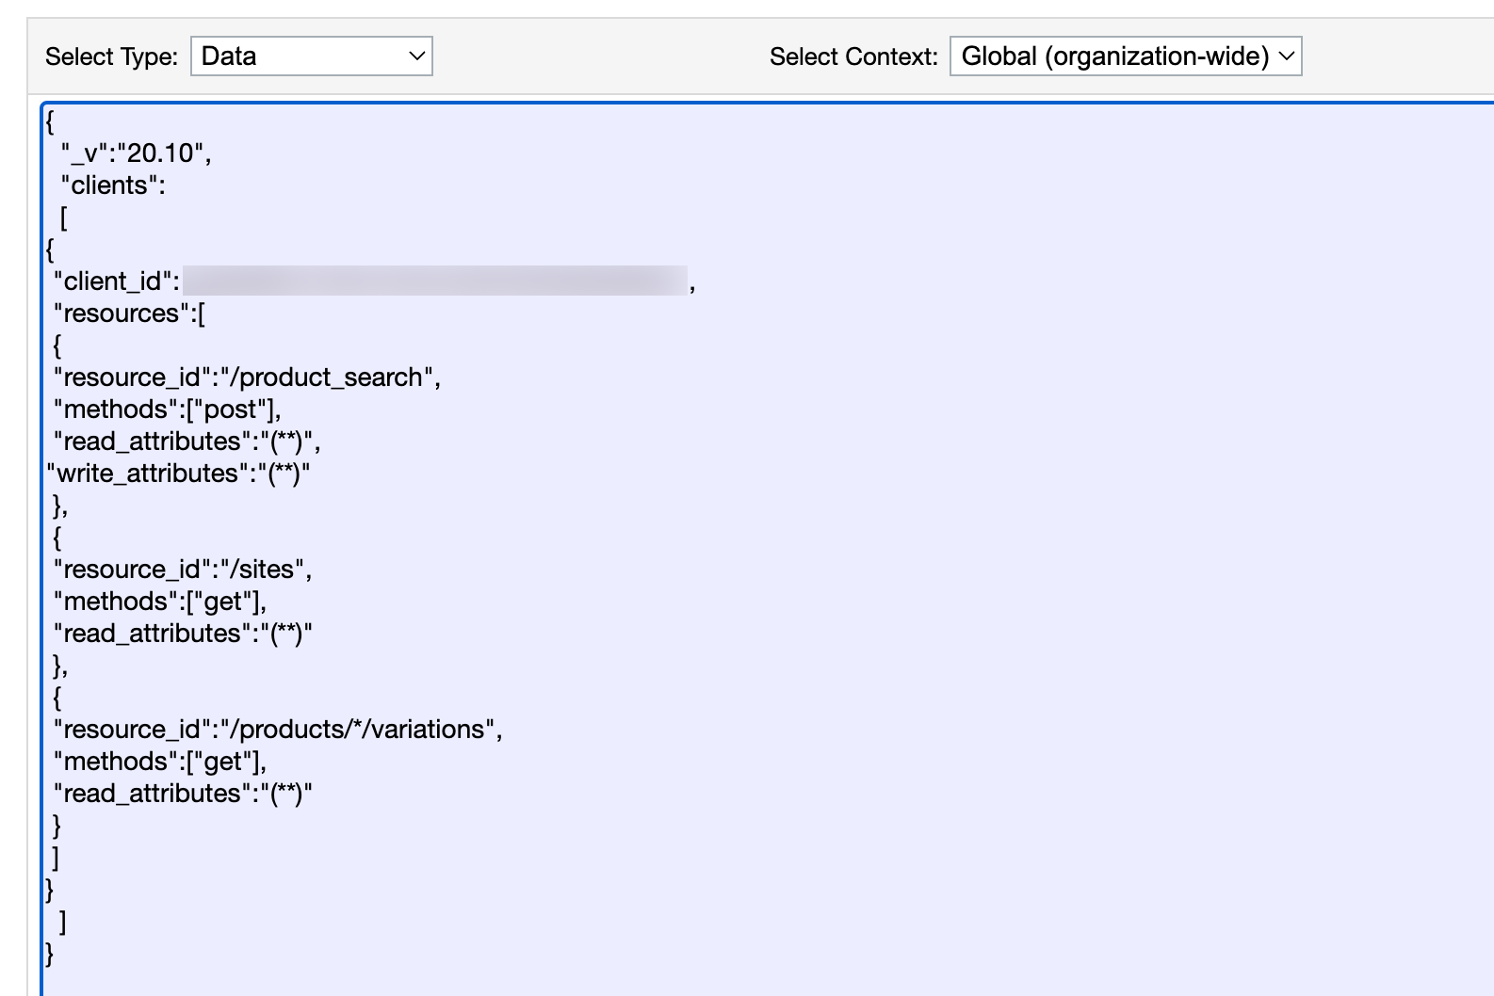Image resolution: width=1494 pixels, height=996 pixels.
Task: Click "read_attributes" line below "methods":["post"]
Action: (x=187, y=442)
